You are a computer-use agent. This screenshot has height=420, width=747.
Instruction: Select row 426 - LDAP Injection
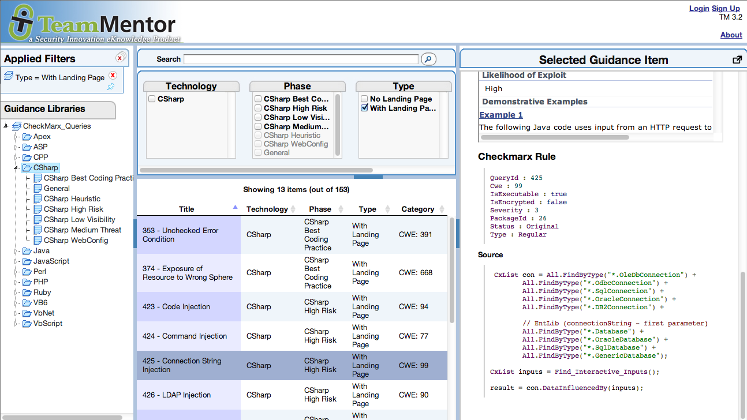pyautogui.click(x=292, y=395)
